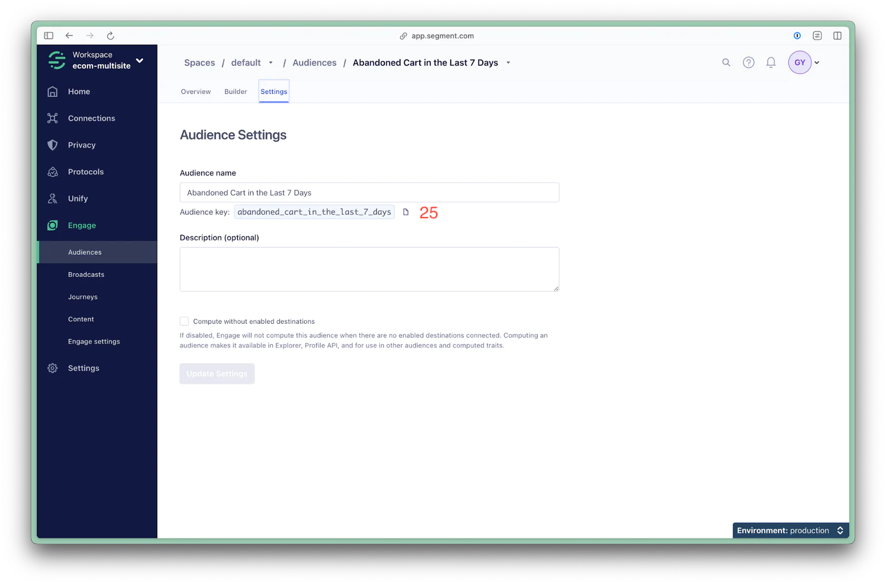Click the Audience name text field
Viewport: 886px width, 585px height.
[369, 193]
